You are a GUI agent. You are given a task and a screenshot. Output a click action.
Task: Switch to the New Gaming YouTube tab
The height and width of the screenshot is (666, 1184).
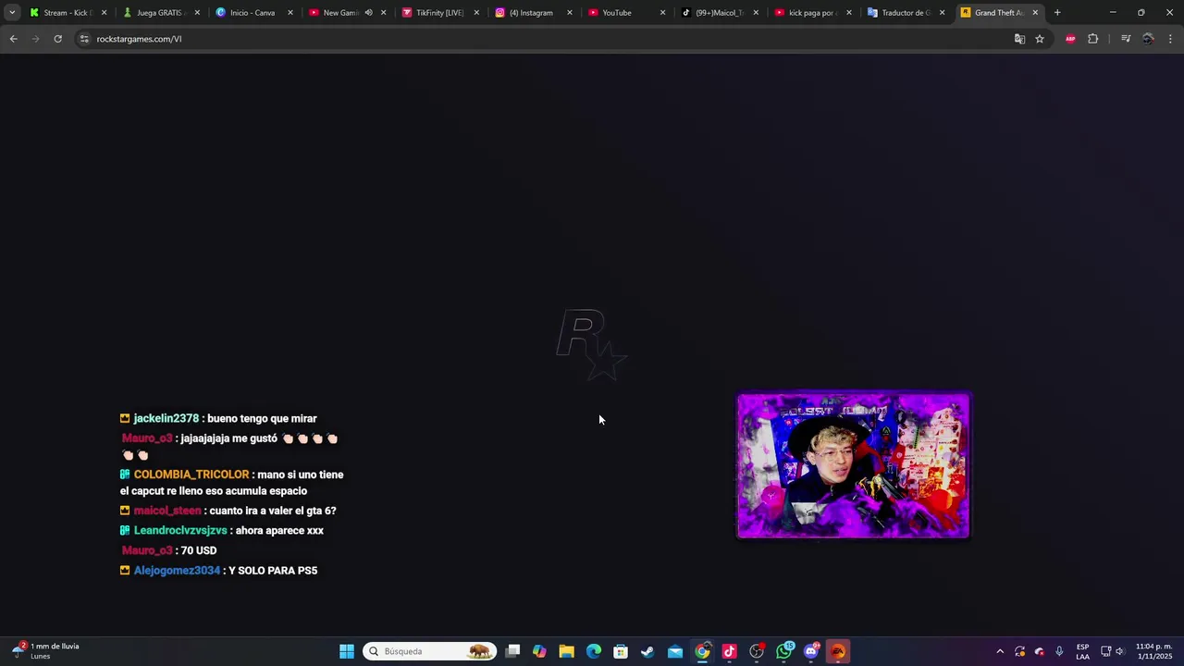[339, 13]
